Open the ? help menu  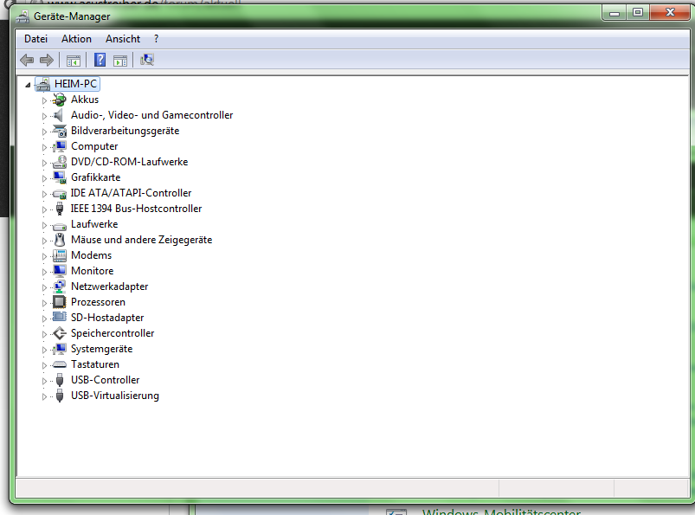click(x=156, y=39)
